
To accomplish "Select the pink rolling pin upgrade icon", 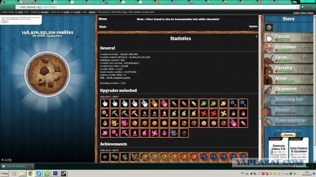I will [x=243, y=123].
